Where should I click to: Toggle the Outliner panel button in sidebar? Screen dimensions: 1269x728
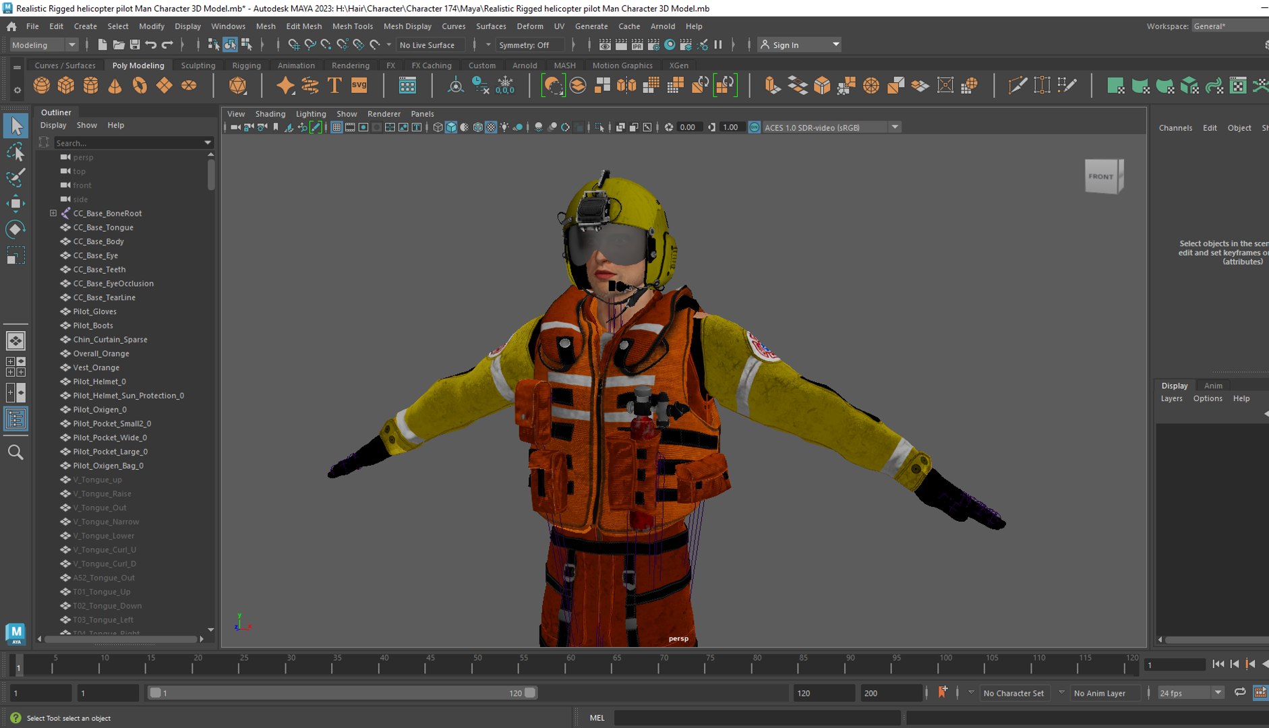point(16,419)
